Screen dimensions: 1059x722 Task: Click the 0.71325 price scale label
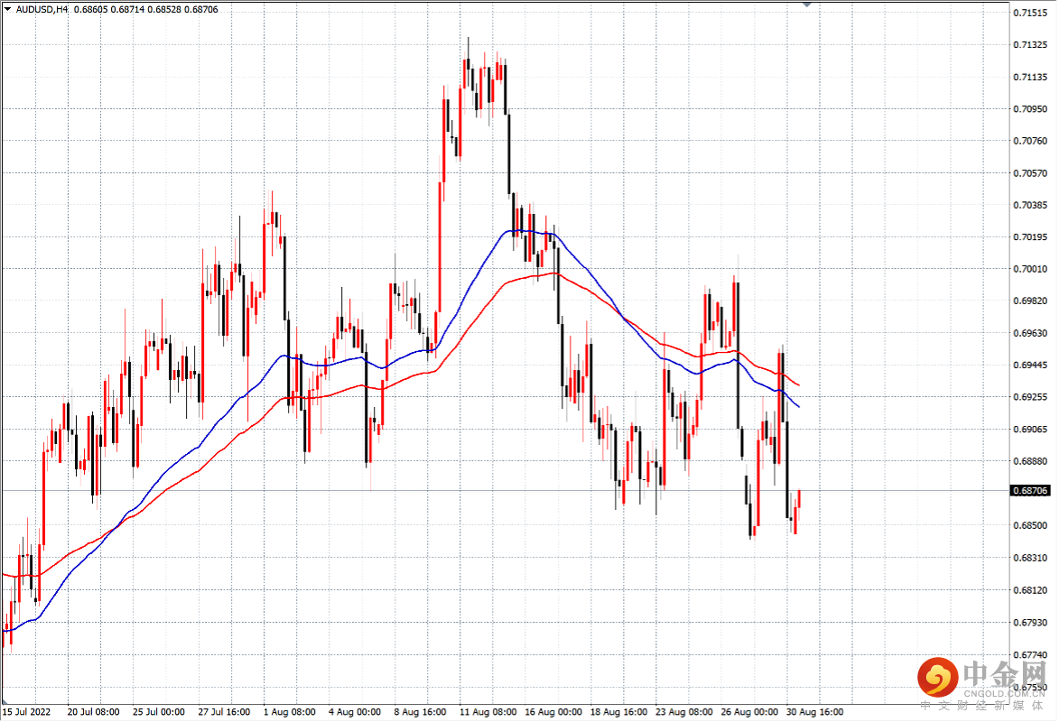[x=1031, y=45]
